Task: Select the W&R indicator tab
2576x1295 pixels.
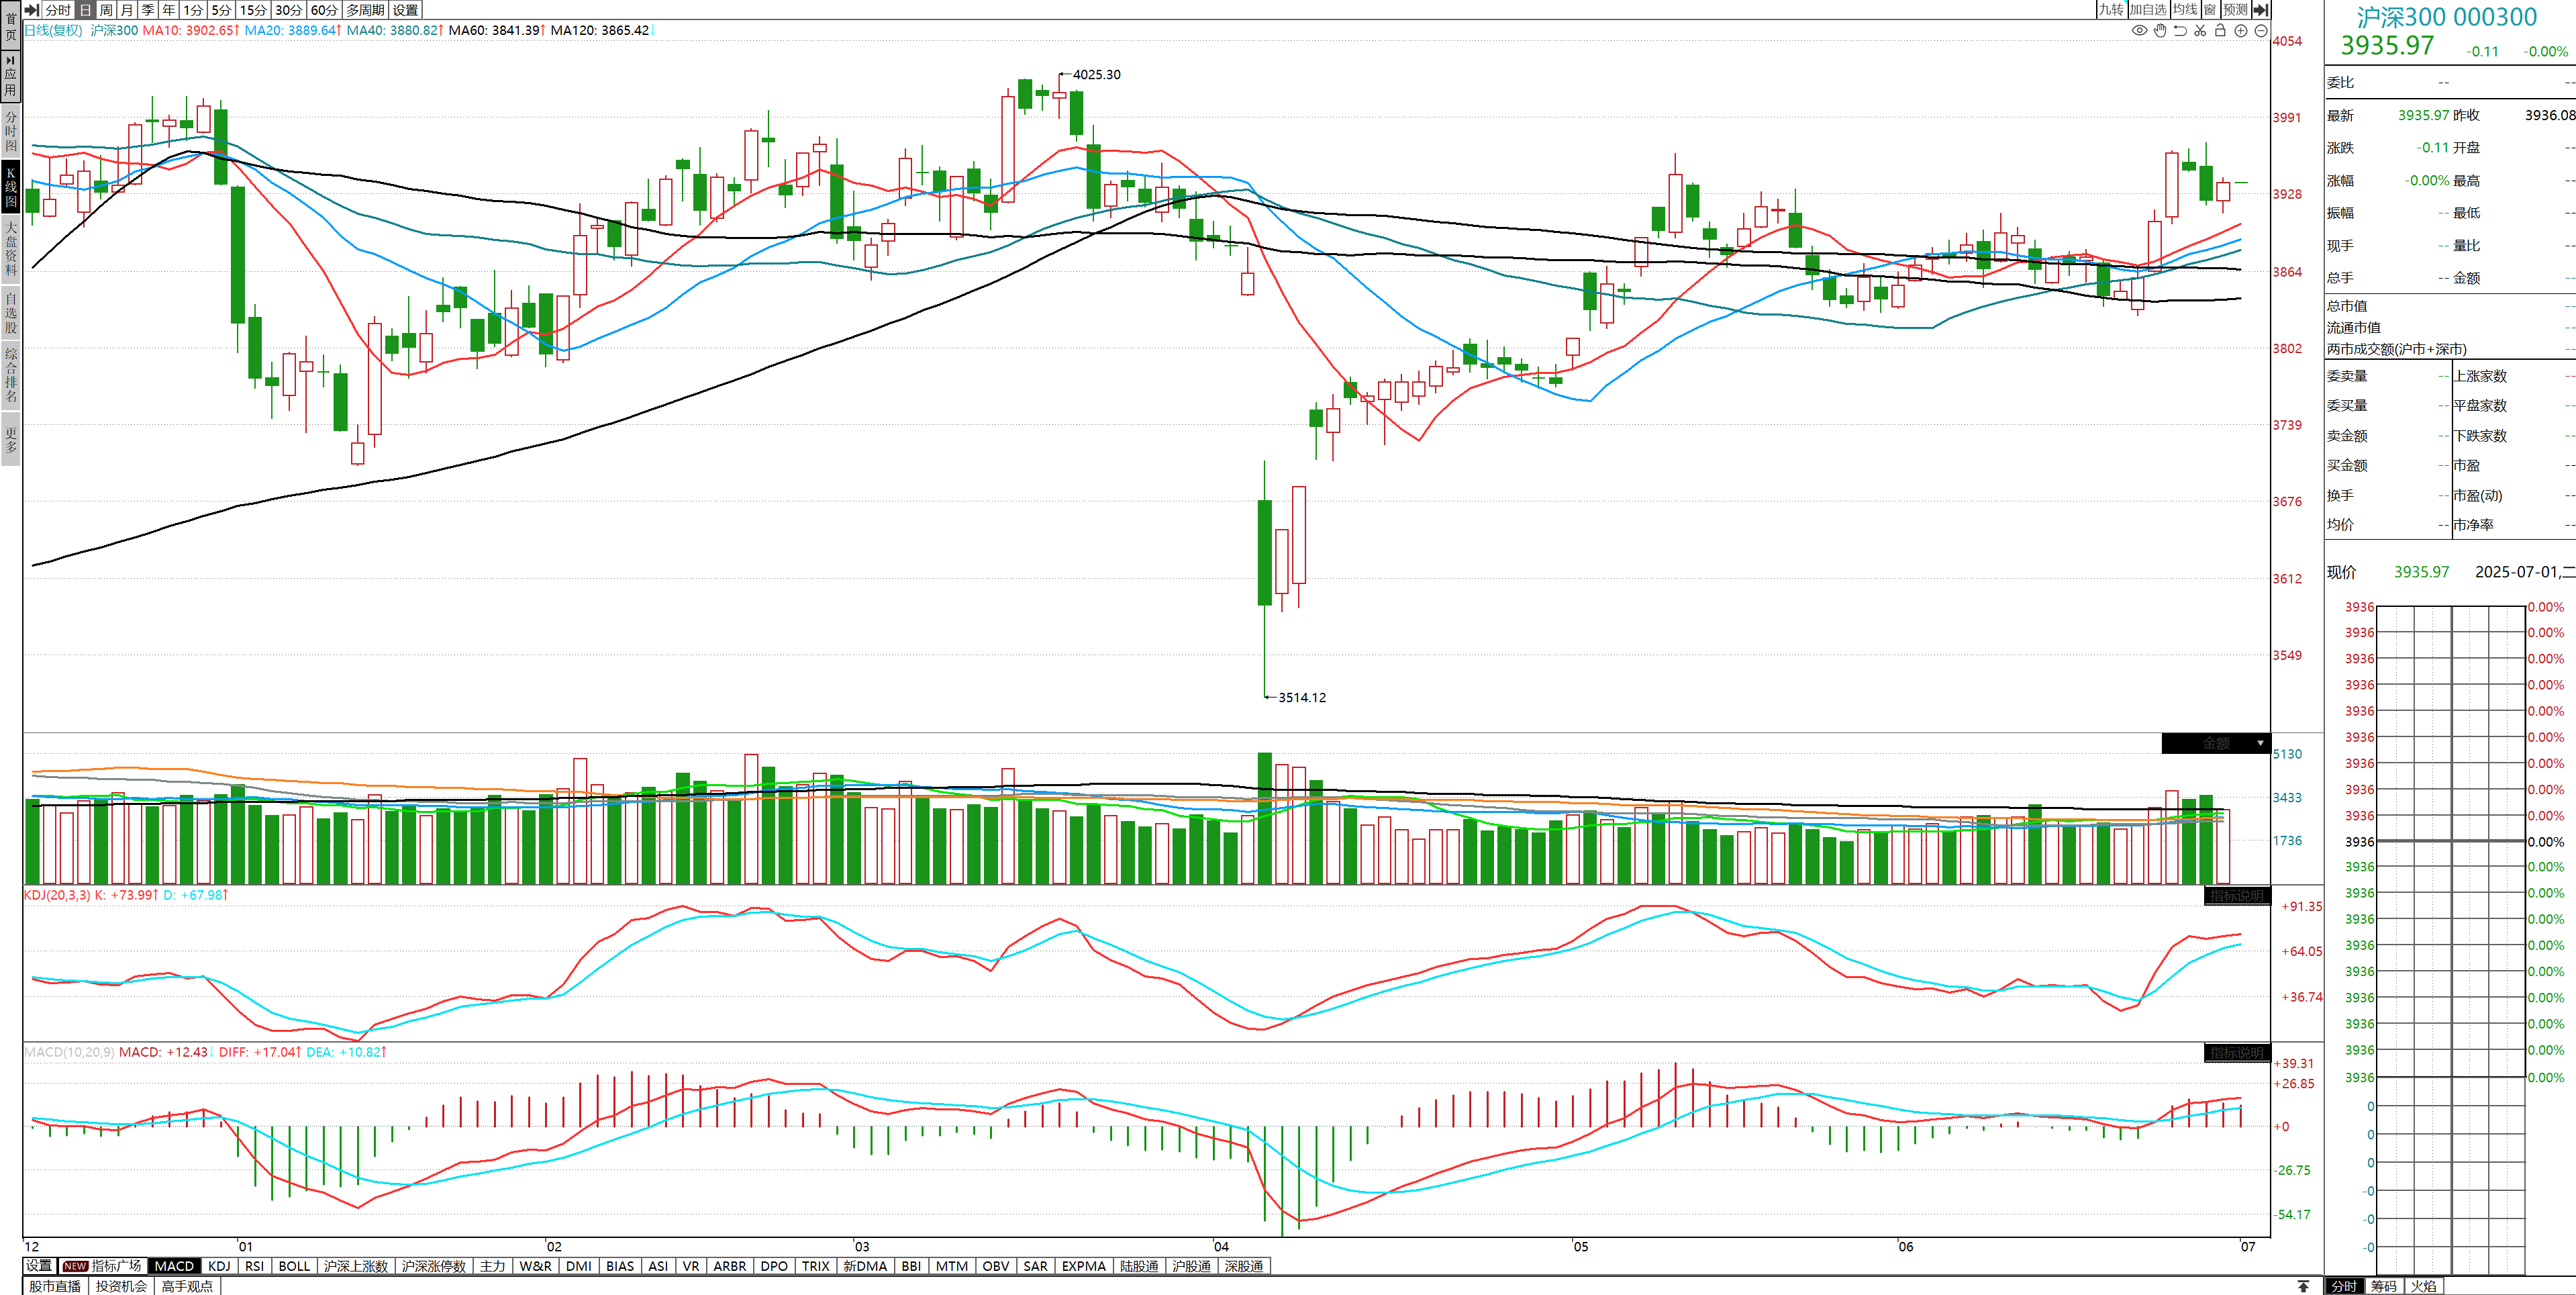Action: tap(536, 1266)
